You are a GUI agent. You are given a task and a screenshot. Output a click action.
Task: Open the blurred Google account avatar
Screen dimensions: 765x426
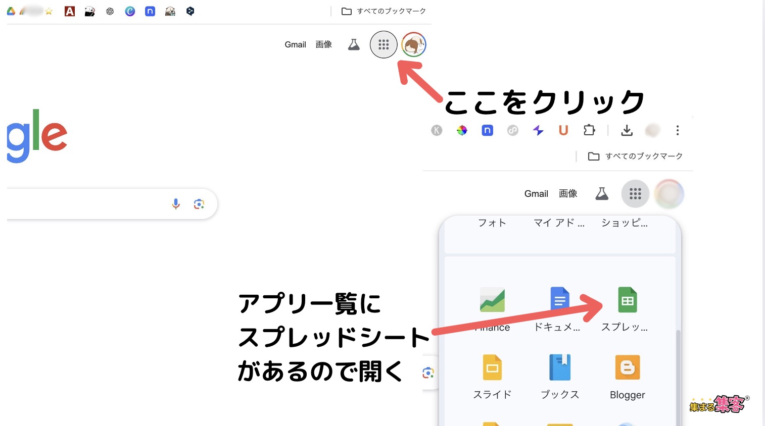[x=669, y=194]
